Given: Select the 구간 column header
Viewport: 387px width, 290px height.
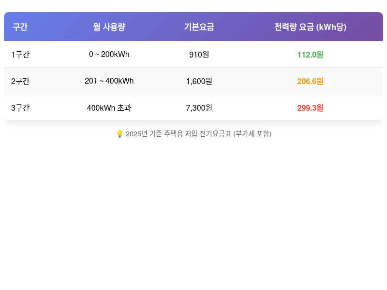Looking at the screenshot, I should coord(19,27).
